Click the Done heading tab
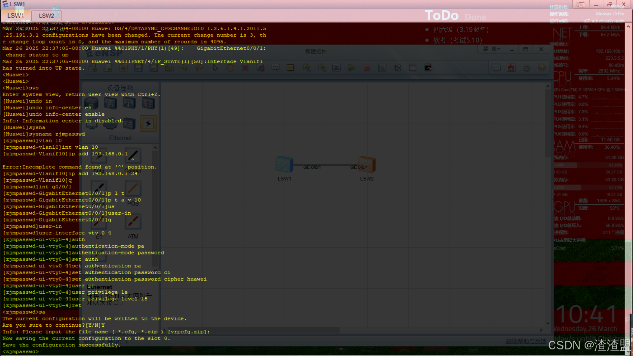This screenshot has width=633, height=356. click(x=476, y=17)
